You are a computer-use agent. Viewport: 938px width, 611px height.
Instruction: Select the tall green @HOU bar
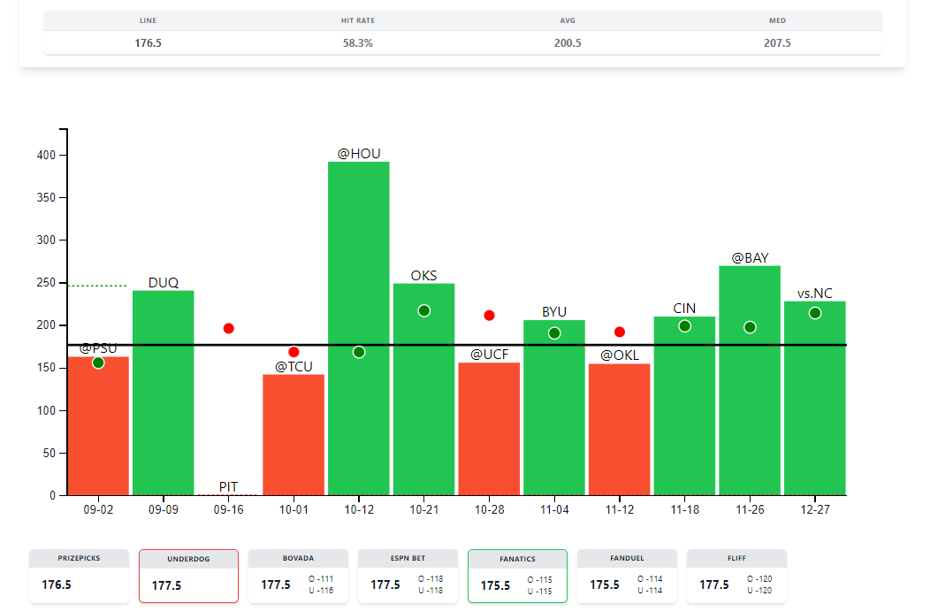pyautogui.click(x=359, y=329)
